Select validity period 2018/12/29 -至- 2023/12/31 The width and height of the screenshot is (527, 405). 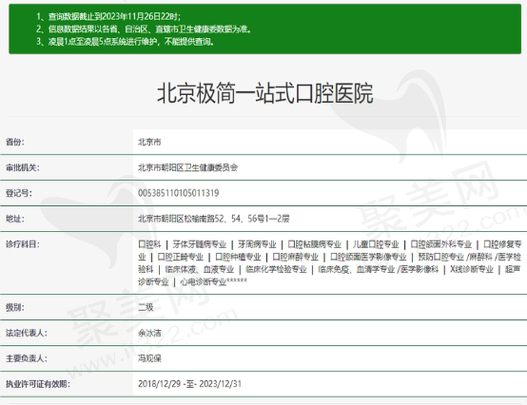click(x=189, y=384)
